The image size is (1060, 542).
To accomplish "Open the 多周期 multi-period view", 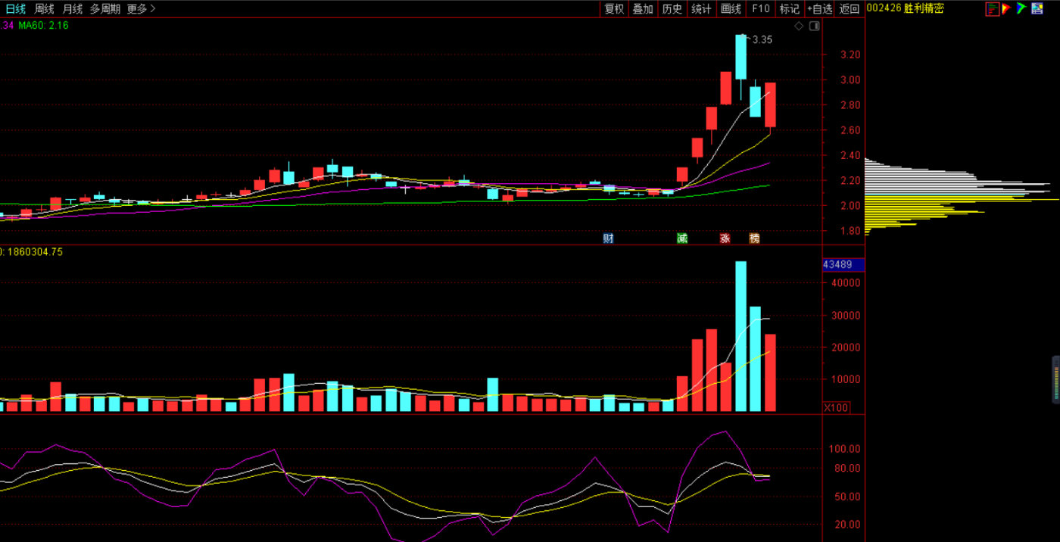I will pyautogui.click(x=105, y=9).
